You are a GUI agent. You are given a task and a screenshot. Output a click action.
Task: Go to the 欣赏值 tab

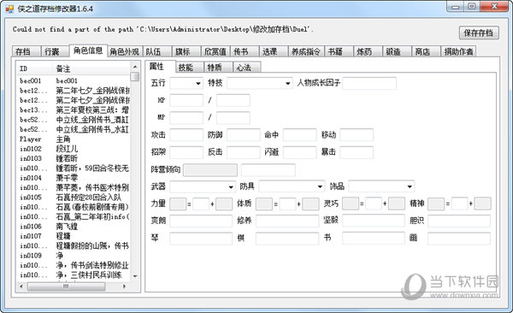click(x=215, y=51)
